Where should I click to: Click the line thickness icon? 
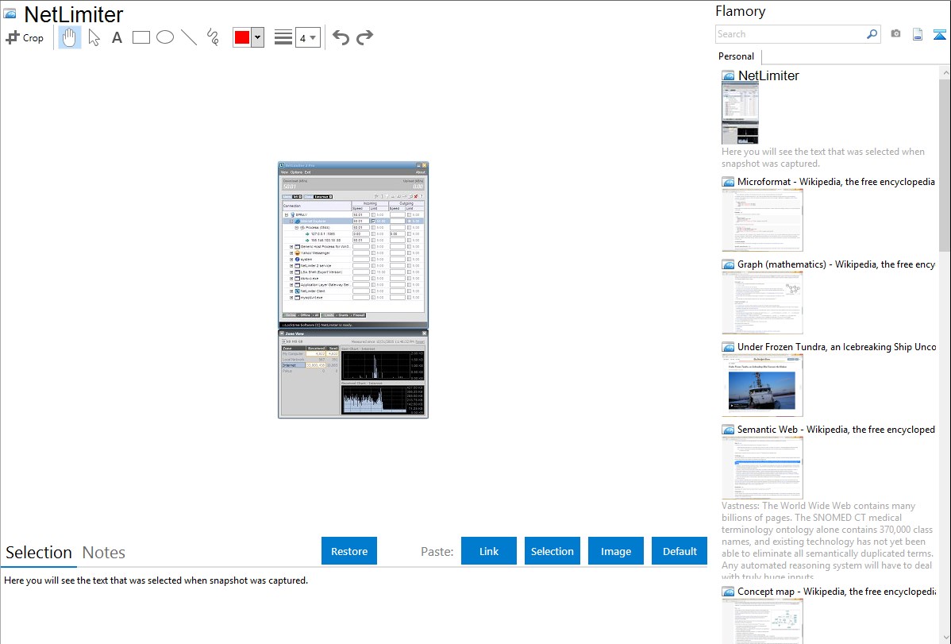pyautogui.click(x=283, y=37)
